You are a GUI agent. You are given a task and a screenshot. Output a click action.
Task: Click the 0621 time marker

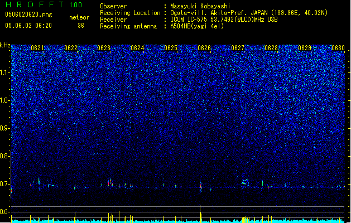point(37,47)
